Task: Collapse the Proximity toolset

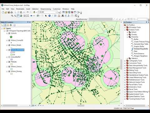Action: pyautogui.click(x=127, y=37)
